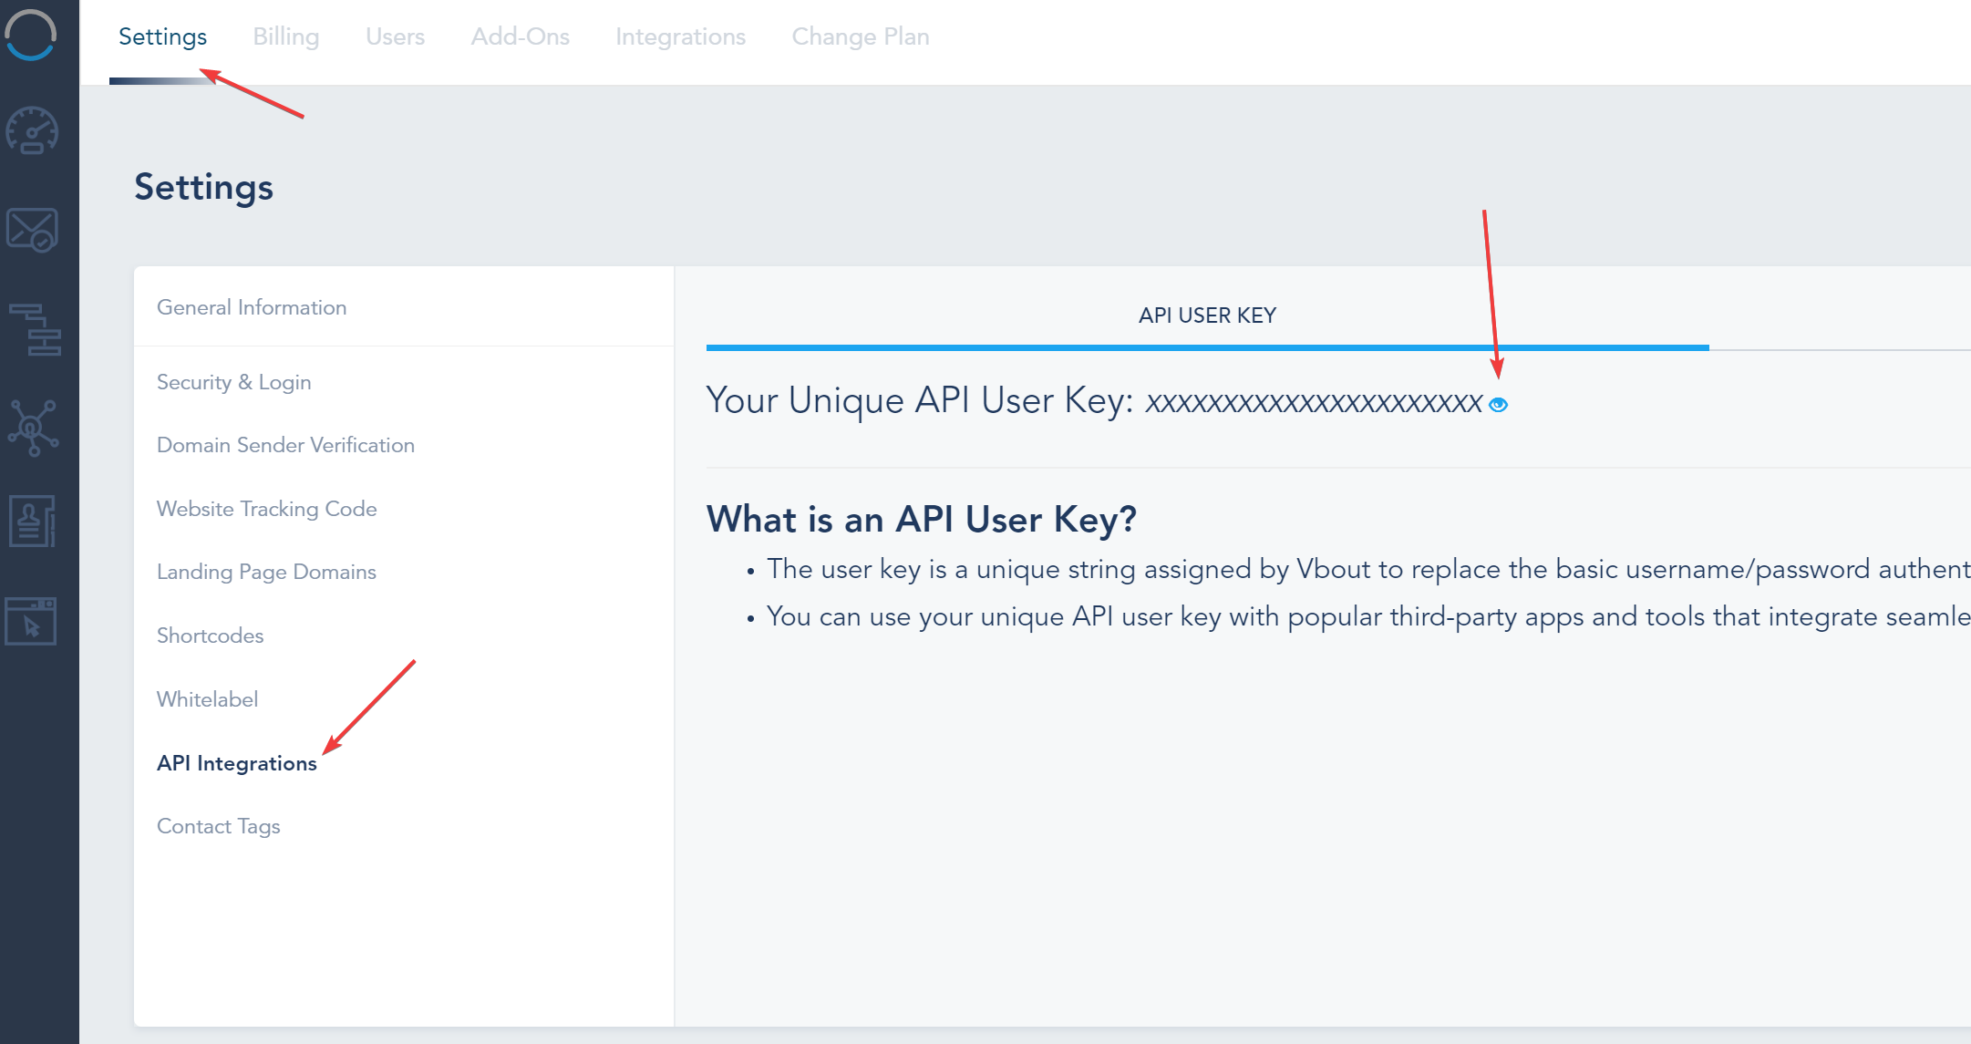1971x1044 pixels.
Task: Select Website Tracking Code option
Action: pos(266,509)
